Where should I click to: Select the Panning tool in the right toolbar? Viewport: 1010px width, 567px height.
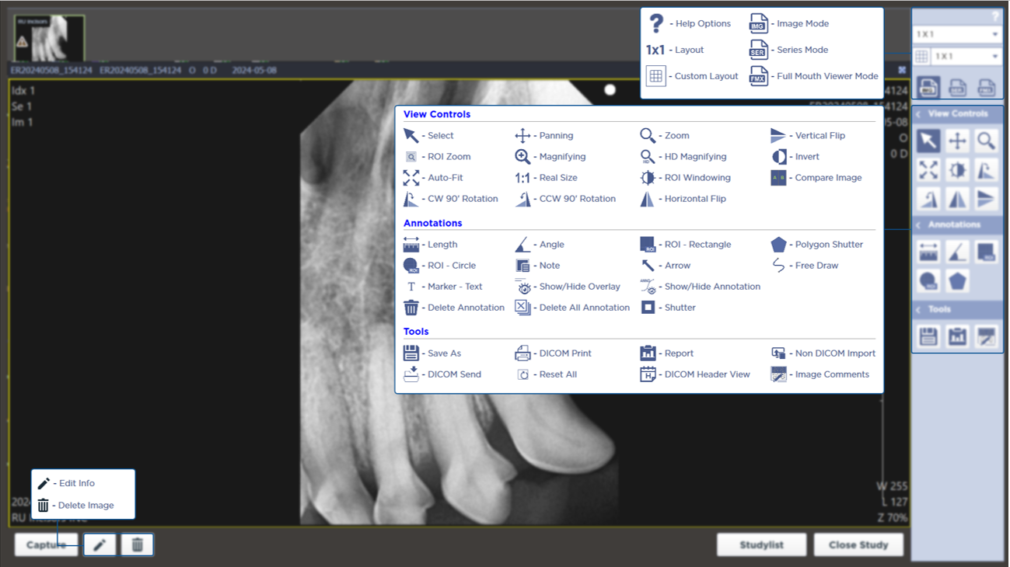tap(957, 141)
